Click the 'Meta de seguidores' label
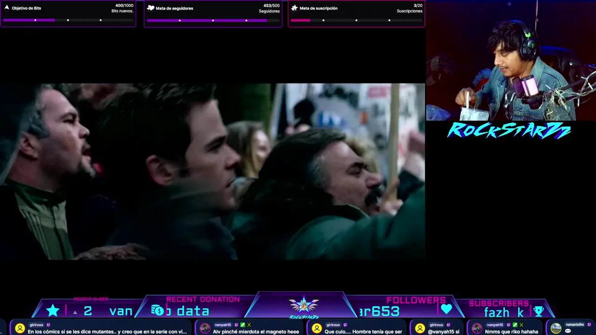This screenshot has height=335, width=596. point(174,8)
